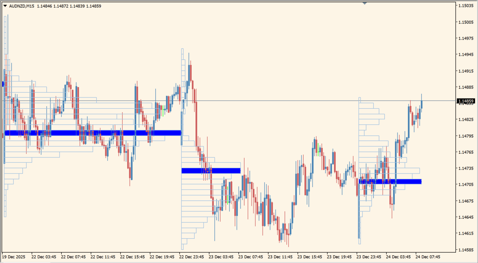The height and width of the screenshot is (263, 478).
Task: Select the blue POC bar near 1.14735
Action: (211, 170)
